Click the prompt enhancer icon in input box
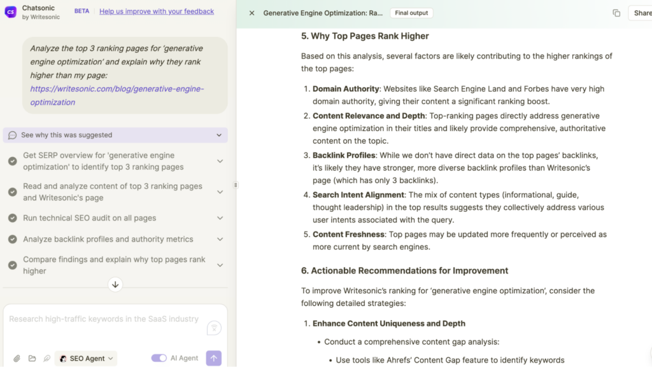 coord(214,328)
